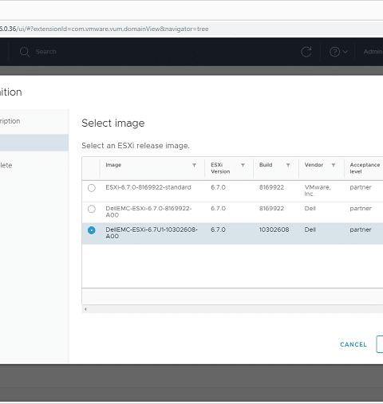The width and height of the screenshot is (383, 404).
Task: Expand the help dropdown chevron
Action: [345, 52]
